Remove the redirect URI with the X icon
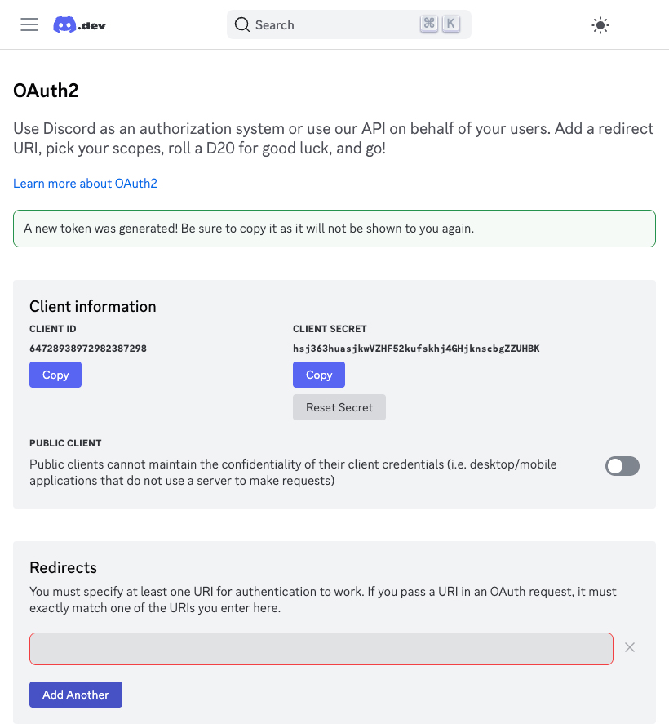The image size is (669, 724). tap(630, 647)
